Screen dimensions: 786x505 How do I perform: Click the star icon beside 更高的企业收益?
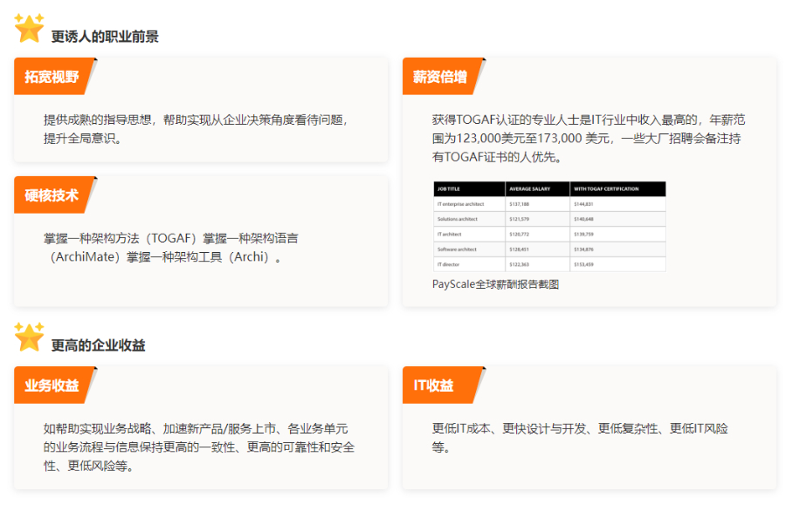pyautogui.click(x=29, y=337)
